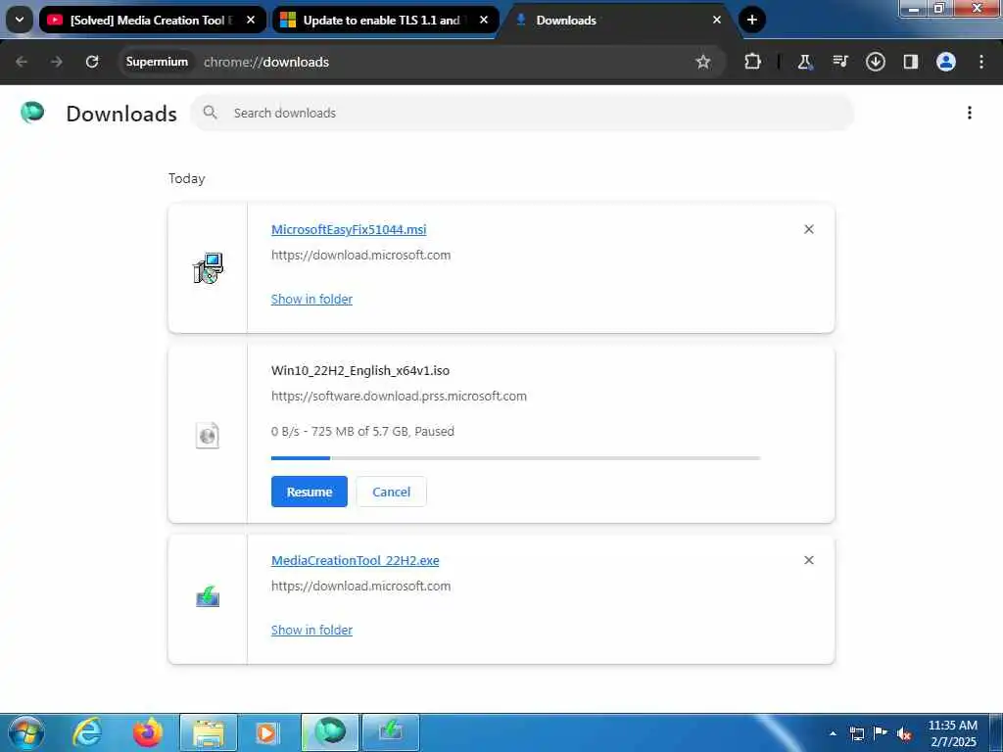Bookmark this page with the star icon

703,62
